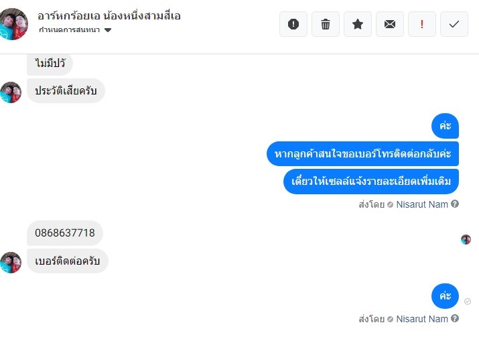Mark conversation as done with checkmark icon

pos(454,24)
